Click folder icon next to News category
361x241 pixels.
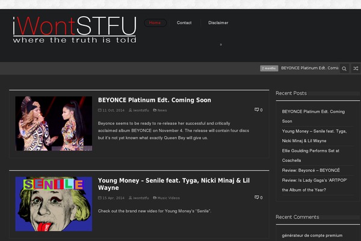(155, 110)
